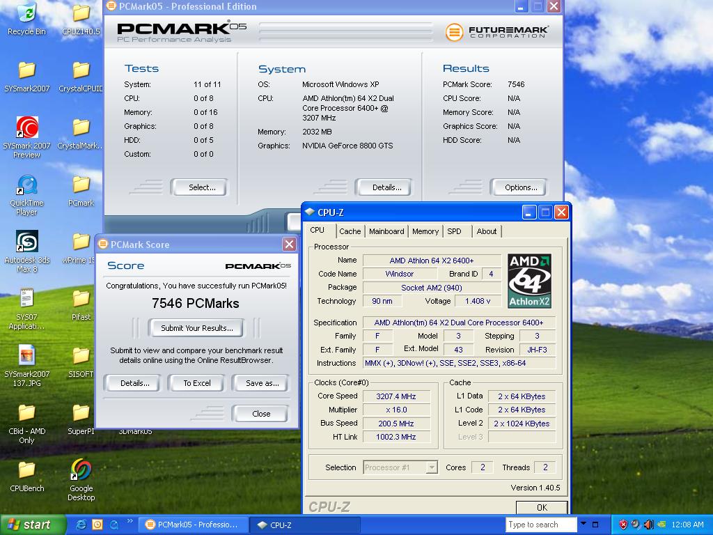Launch Internet Explorer from quick launch

pyautogui.click(x=81, y=525)
